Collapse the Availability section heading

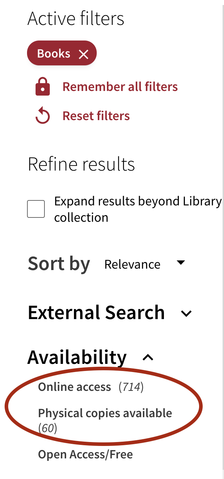(x=77, y=357)
